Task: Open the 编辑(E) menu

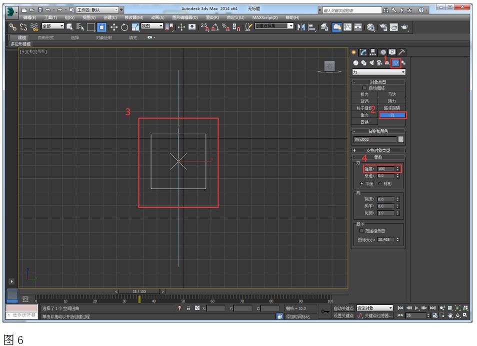Action: click(29, 17)
